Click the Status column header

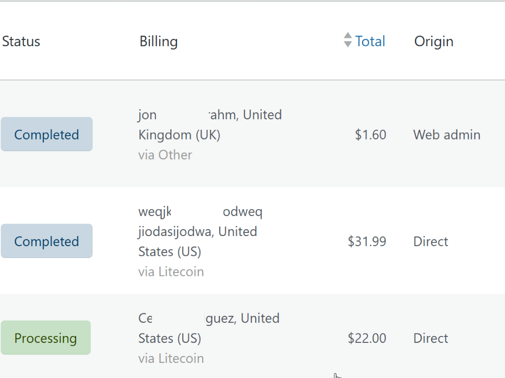click(21, 41)
